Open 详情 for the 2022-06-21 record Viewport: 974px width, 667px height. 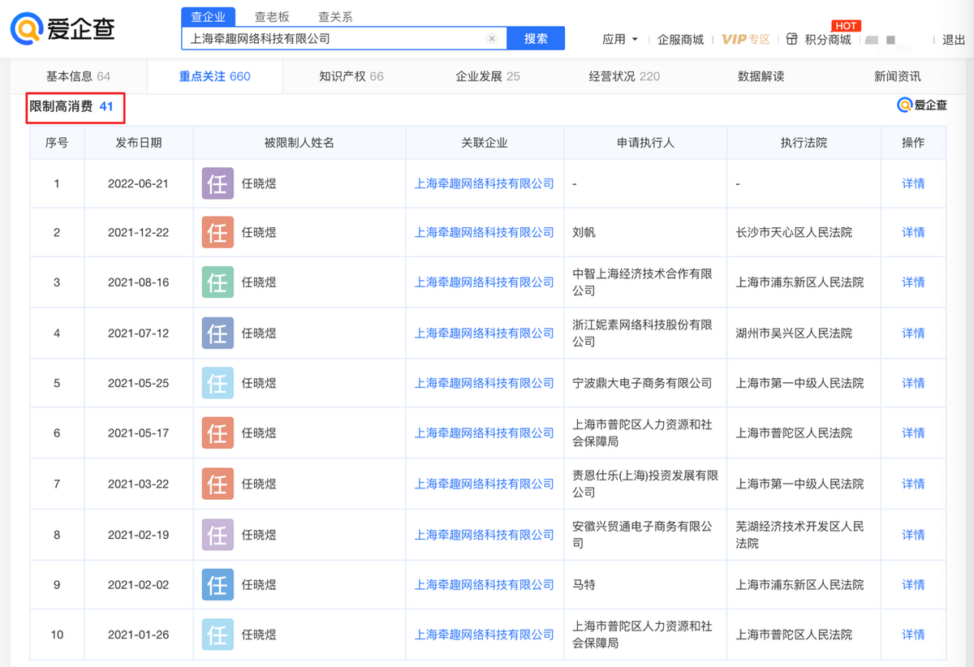pos(912,183)
